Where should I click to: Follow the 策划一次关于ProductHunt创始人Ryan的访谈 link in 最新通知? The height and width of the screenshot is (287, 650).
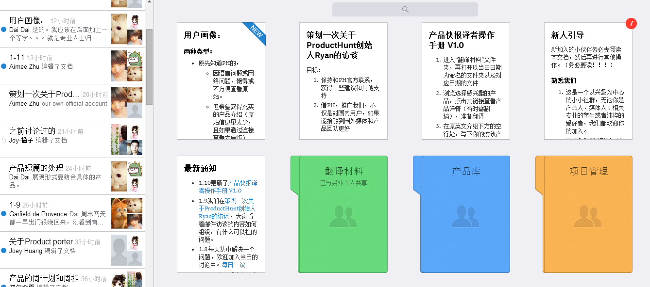point(227,208)
